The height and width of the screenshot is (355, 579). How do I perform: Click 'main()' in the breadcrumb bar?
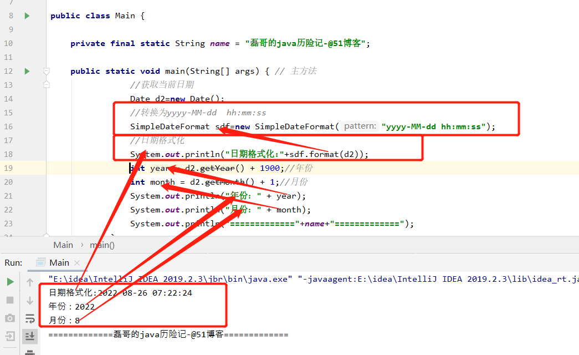pos(102,245)
